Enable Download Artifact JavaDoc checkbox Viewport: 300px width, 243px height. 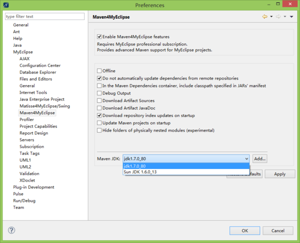tap(99, 108)
